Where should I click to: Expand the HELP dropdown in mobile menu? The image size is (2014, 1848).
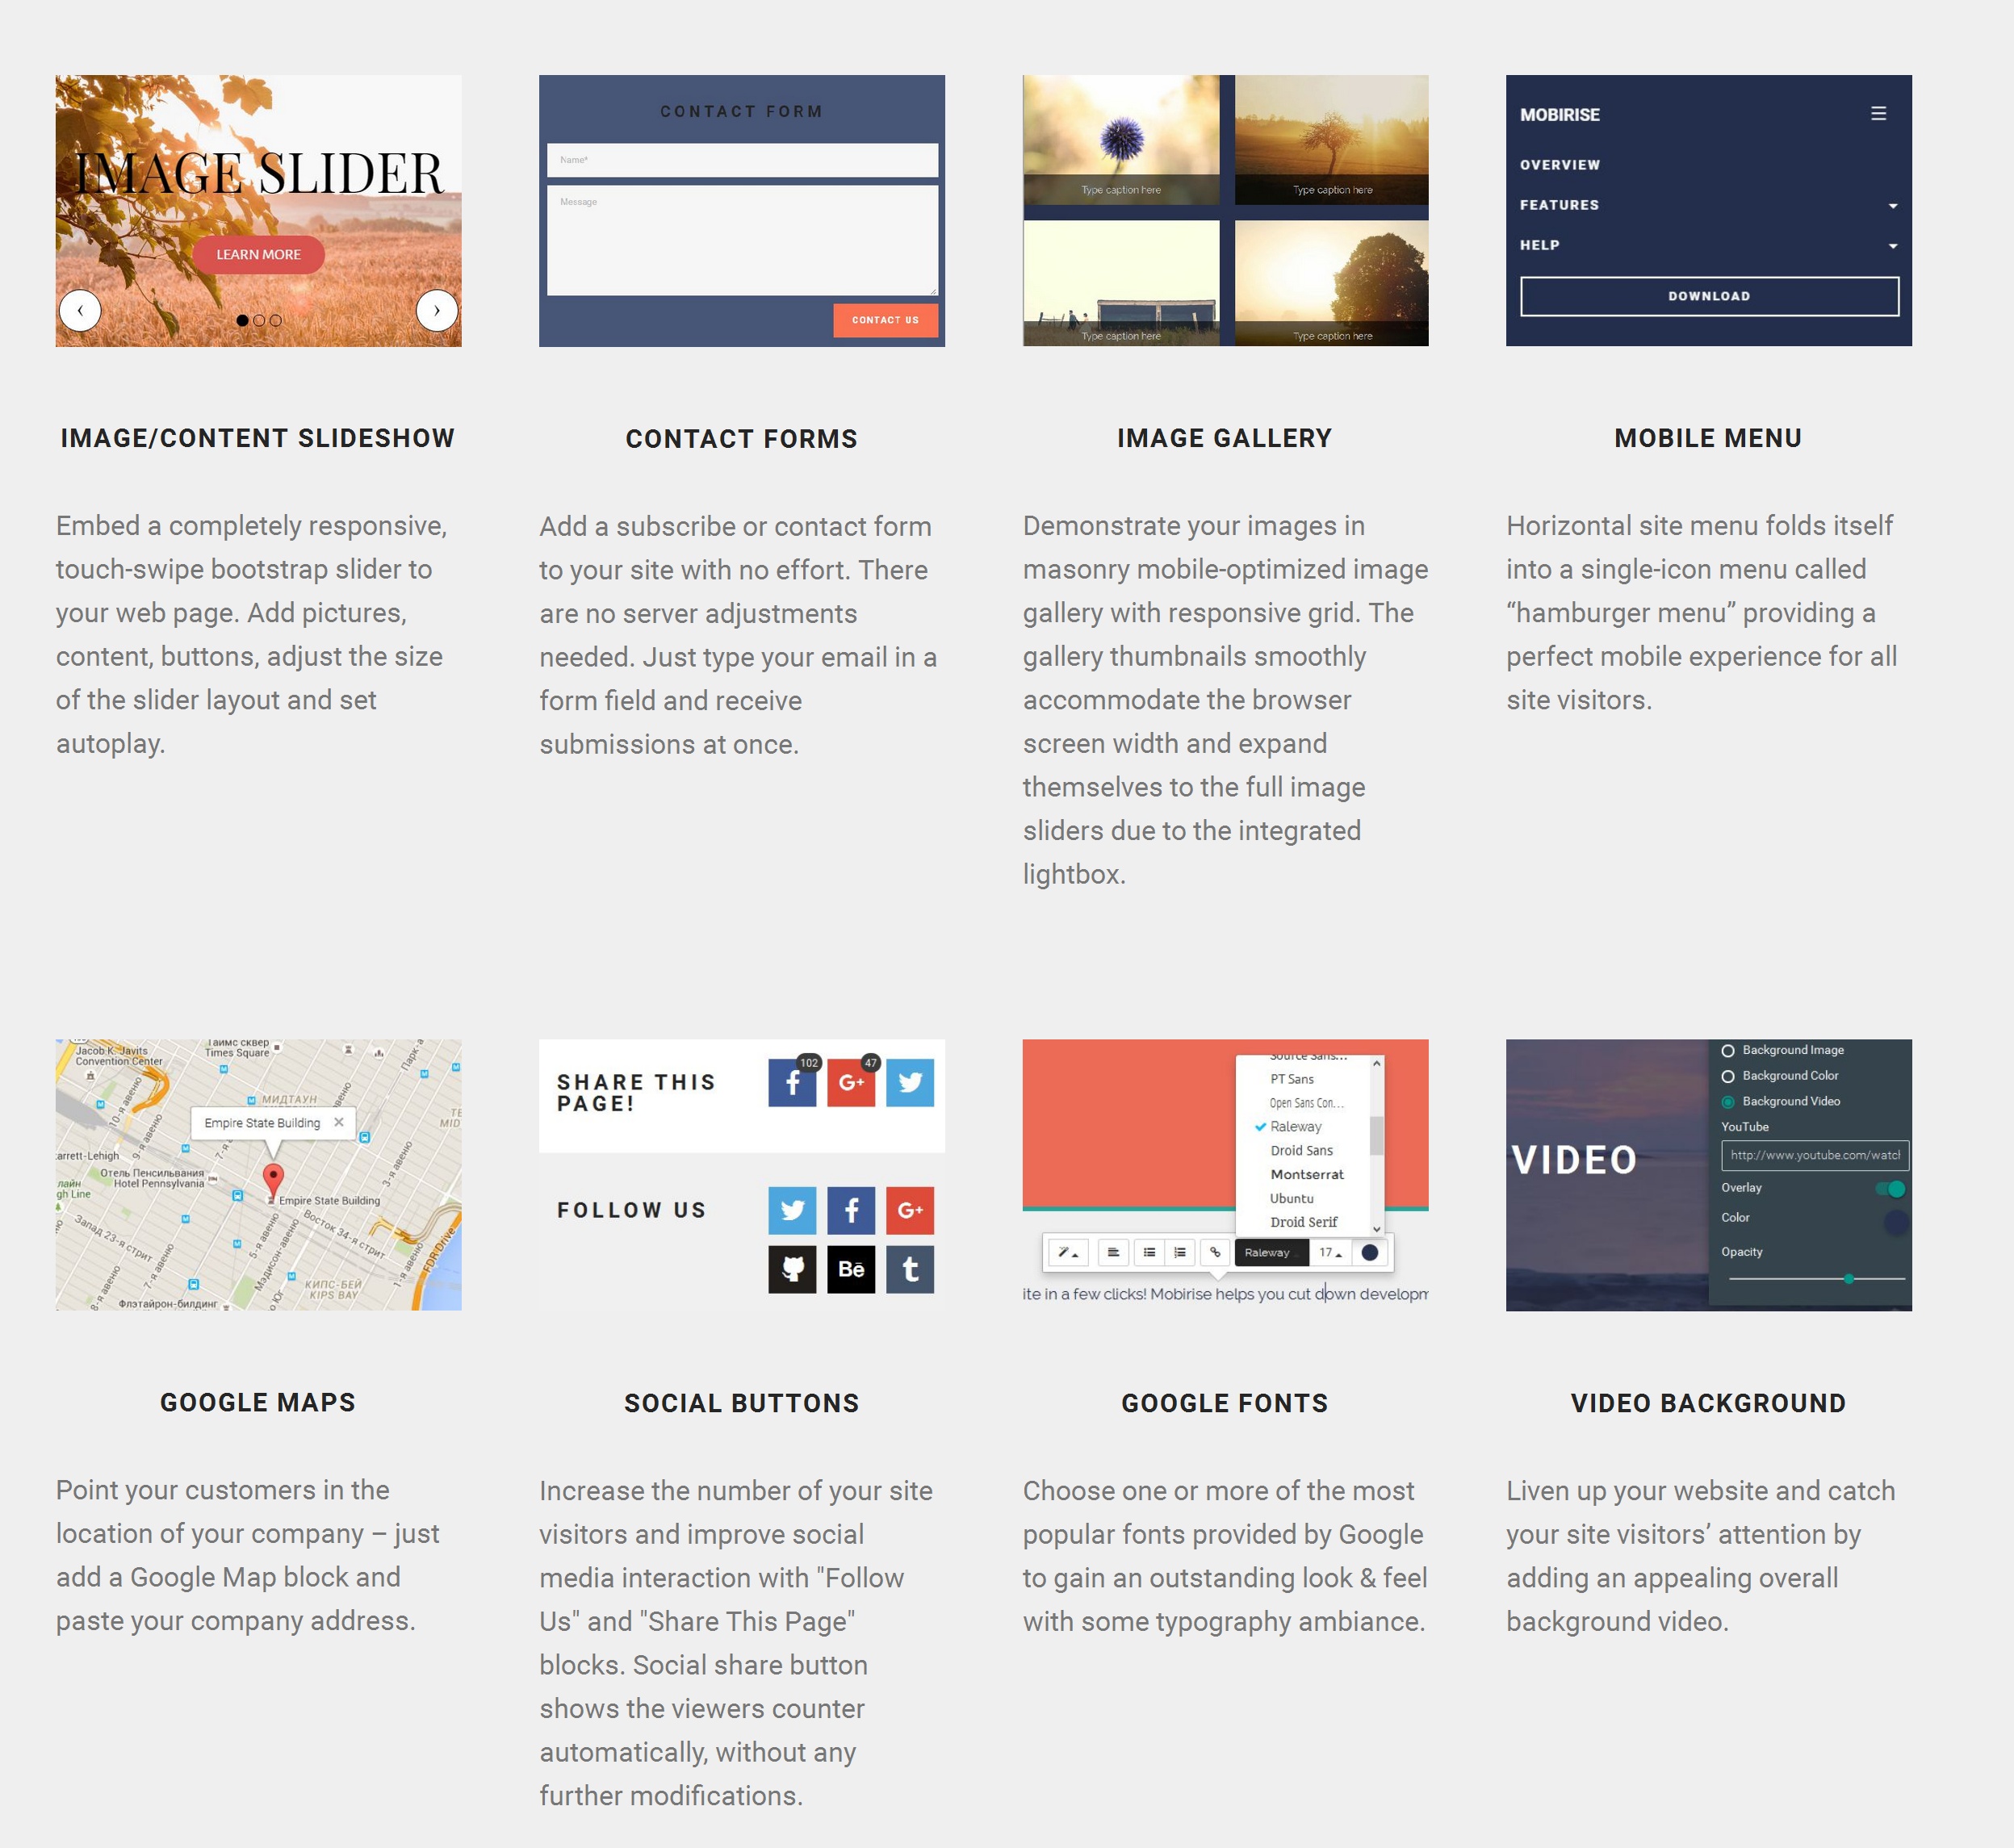pos(1895,245)
